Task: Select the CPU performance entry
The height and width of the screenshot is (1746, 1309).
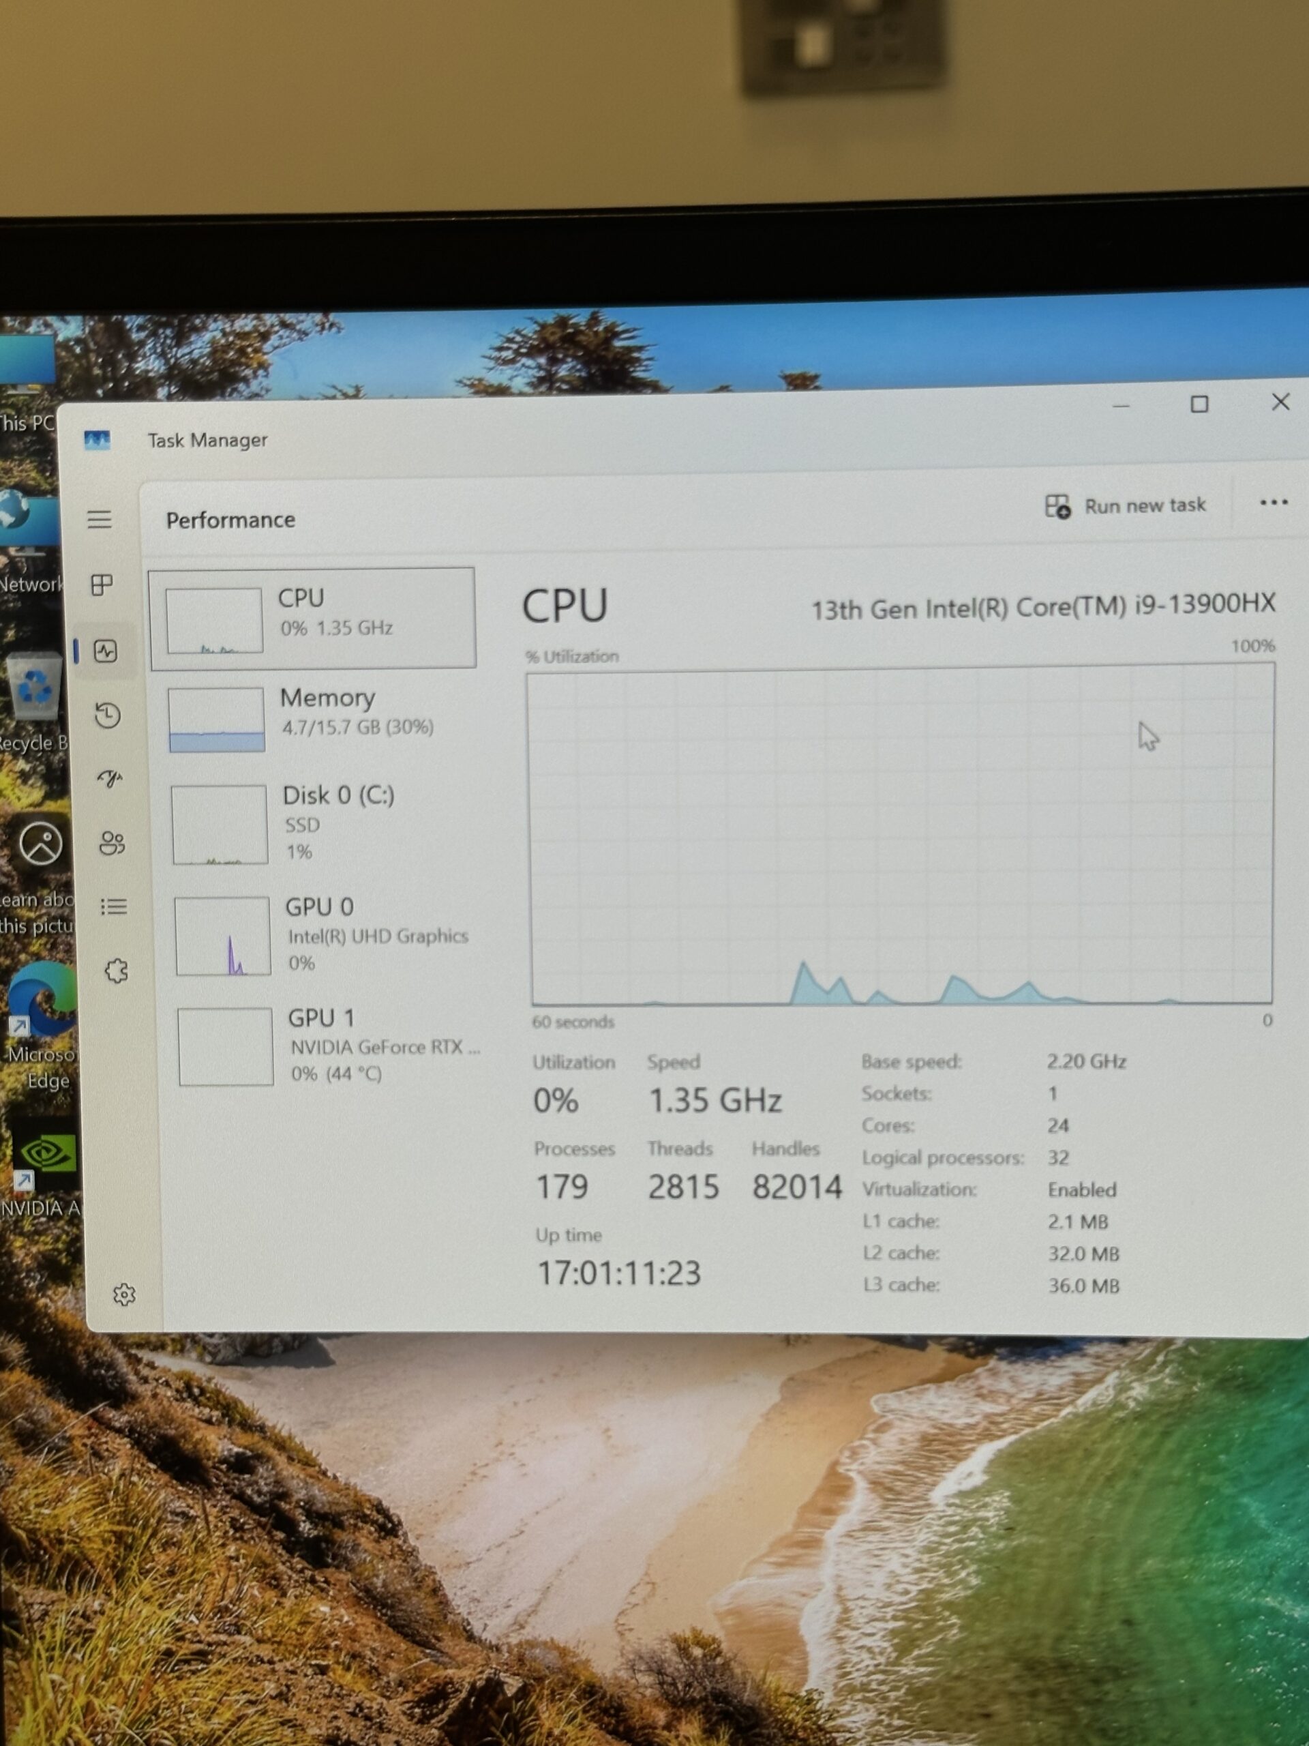Action: pos(312,618)
